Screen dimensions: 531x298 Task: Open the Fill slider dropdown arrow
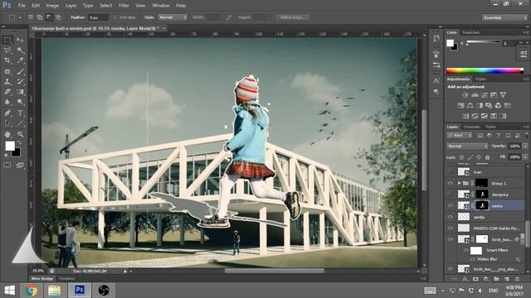pyautogui.click(x=525, y=157)
